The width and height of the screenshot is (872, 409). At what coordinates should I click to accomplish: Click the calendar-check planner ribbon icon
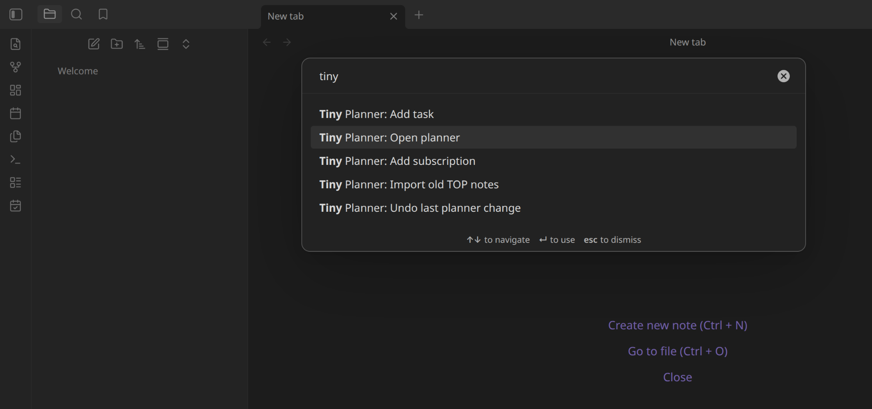[x=16, y=206]
